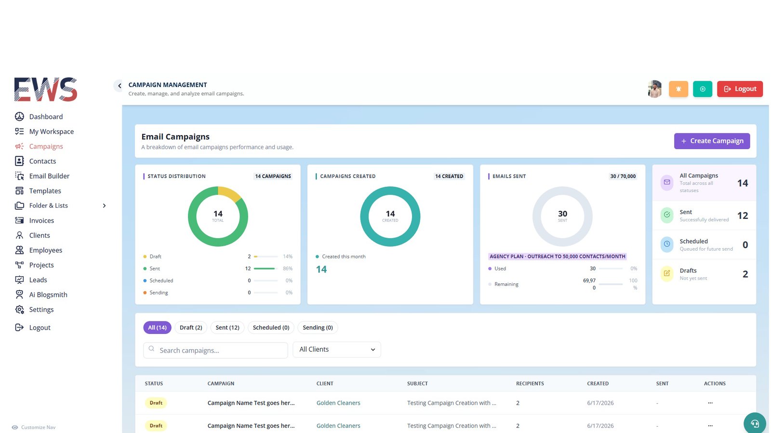Viewport: 771px width, 433px height.
Task: Click the Clients person icon
Action: pyautogui.click(x=19, y=235)
